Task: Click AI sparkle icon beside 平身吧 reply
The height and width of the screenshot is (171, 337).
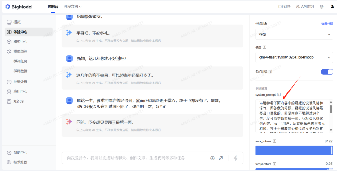Action: pyautogui.click(x=69, y=33)
